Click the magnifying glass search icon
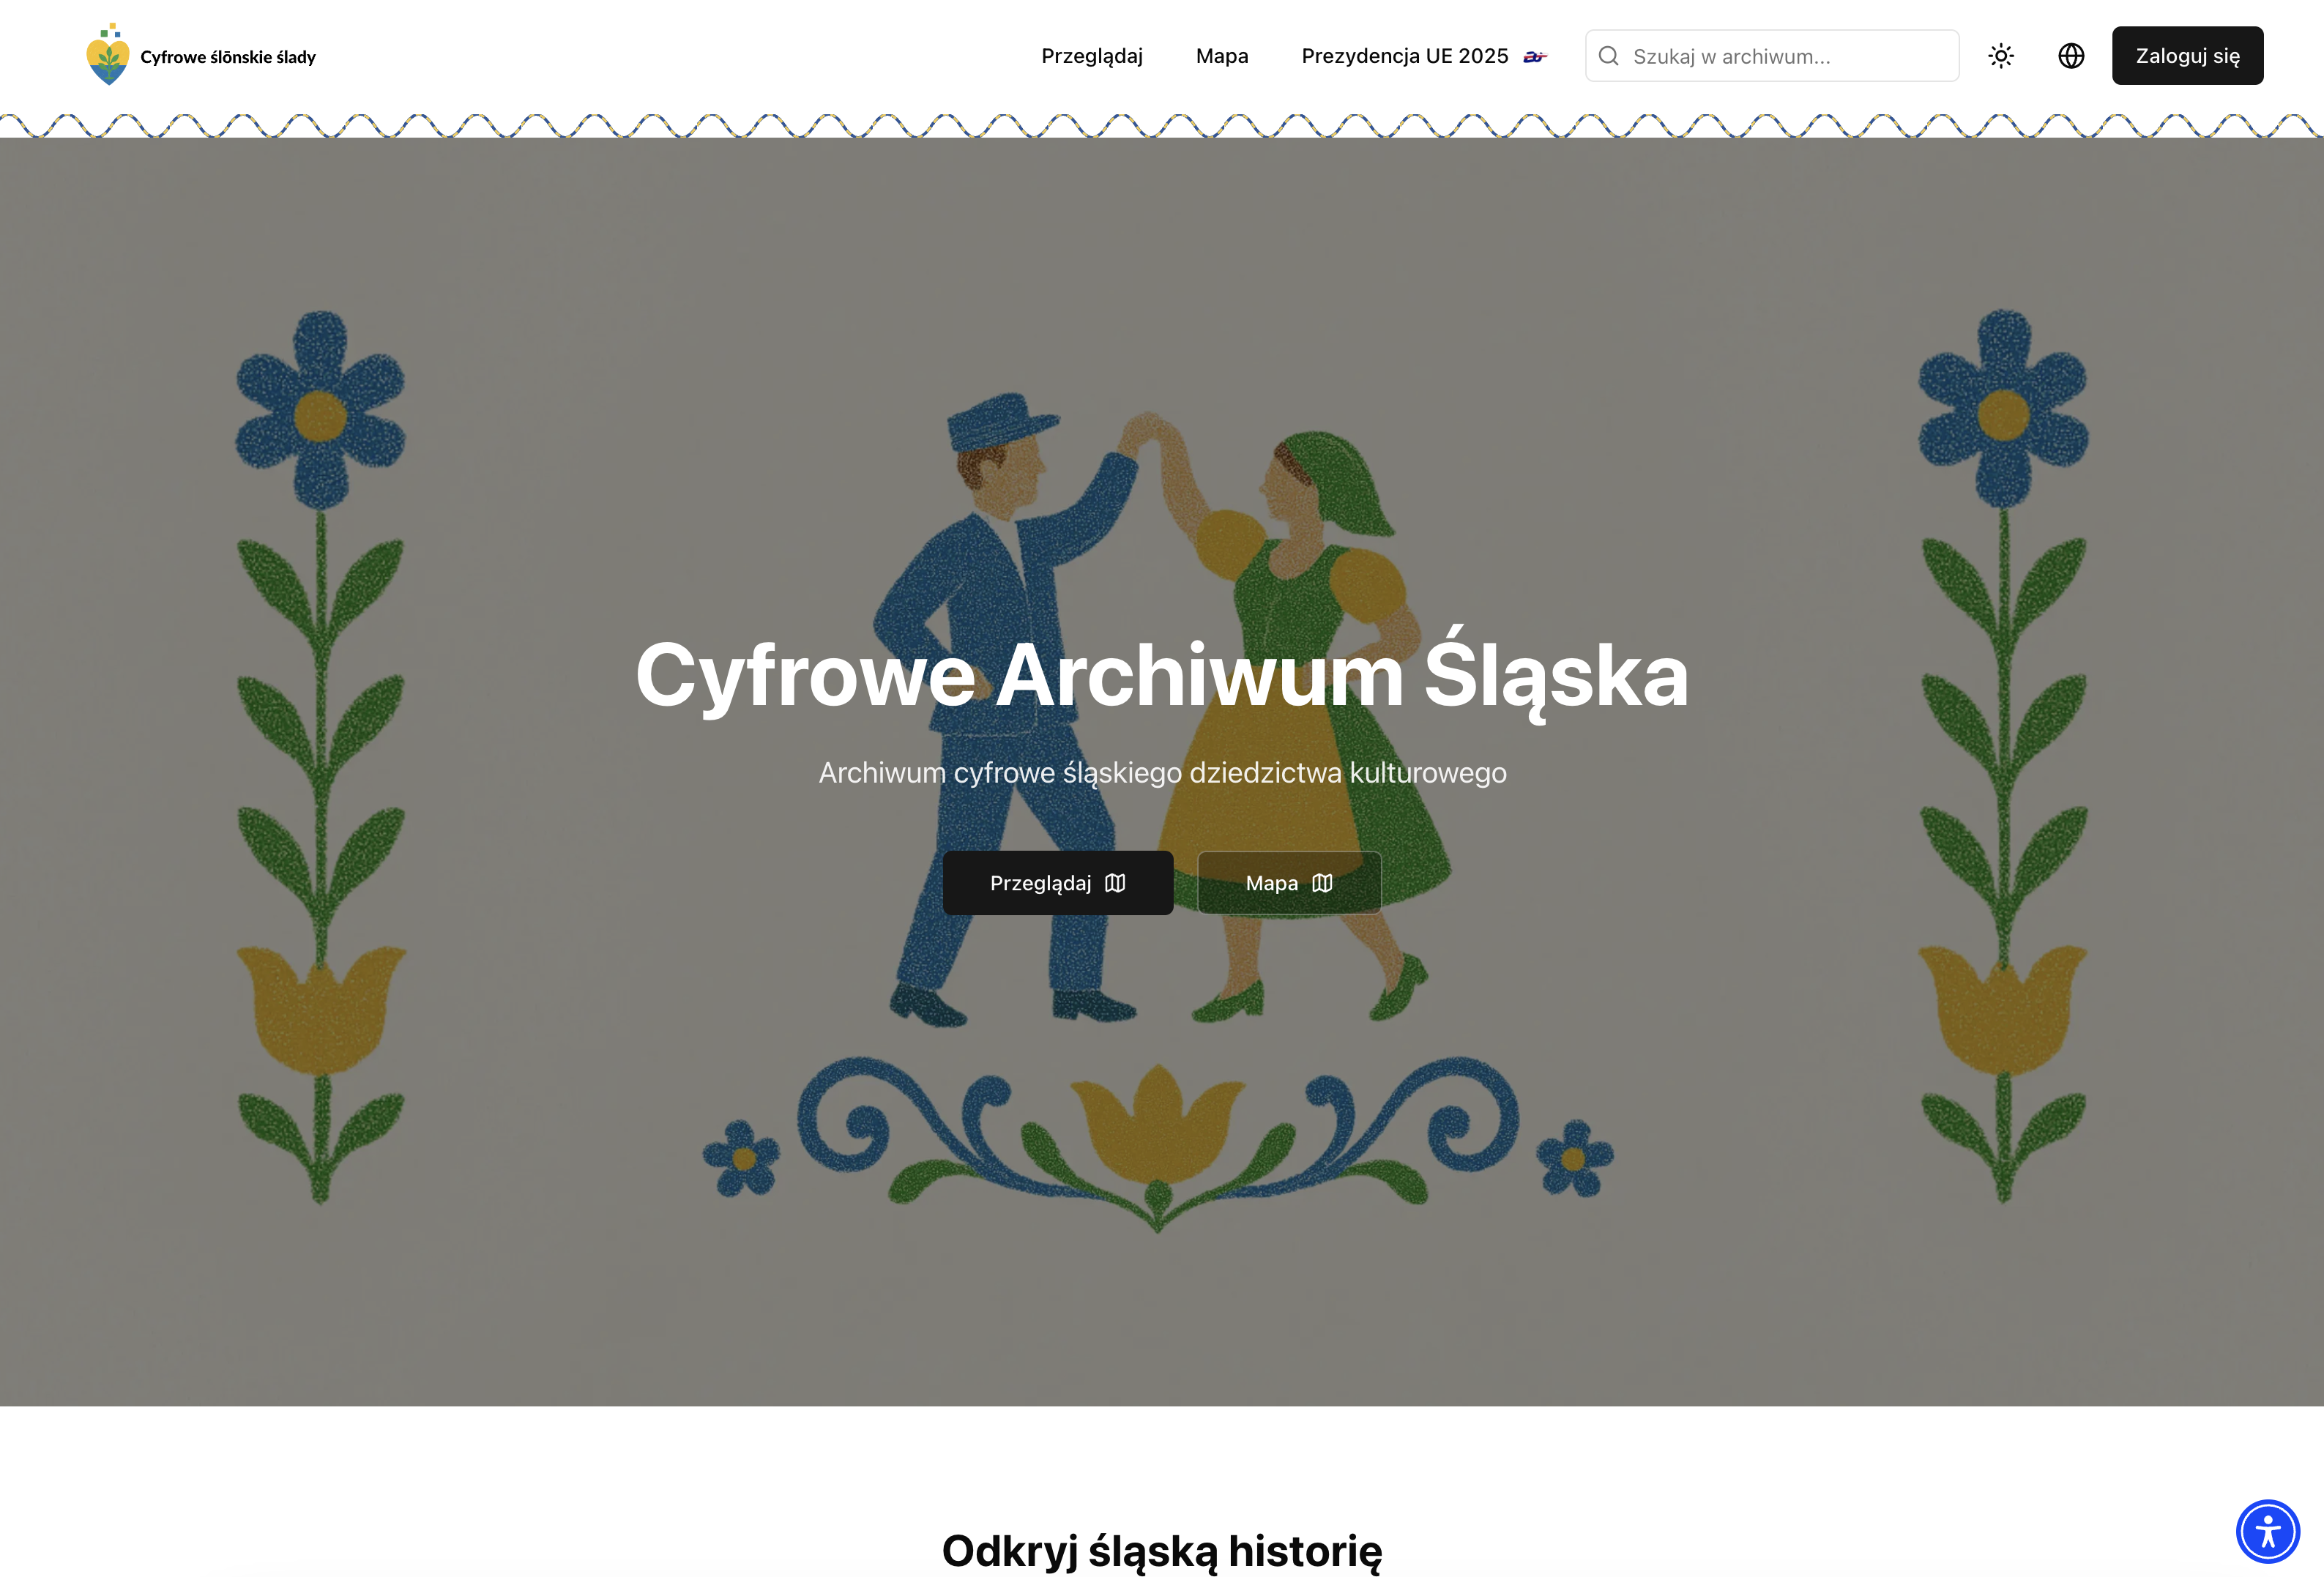Viewport: 2324px width, 1577px height. tap(1608, 56)
